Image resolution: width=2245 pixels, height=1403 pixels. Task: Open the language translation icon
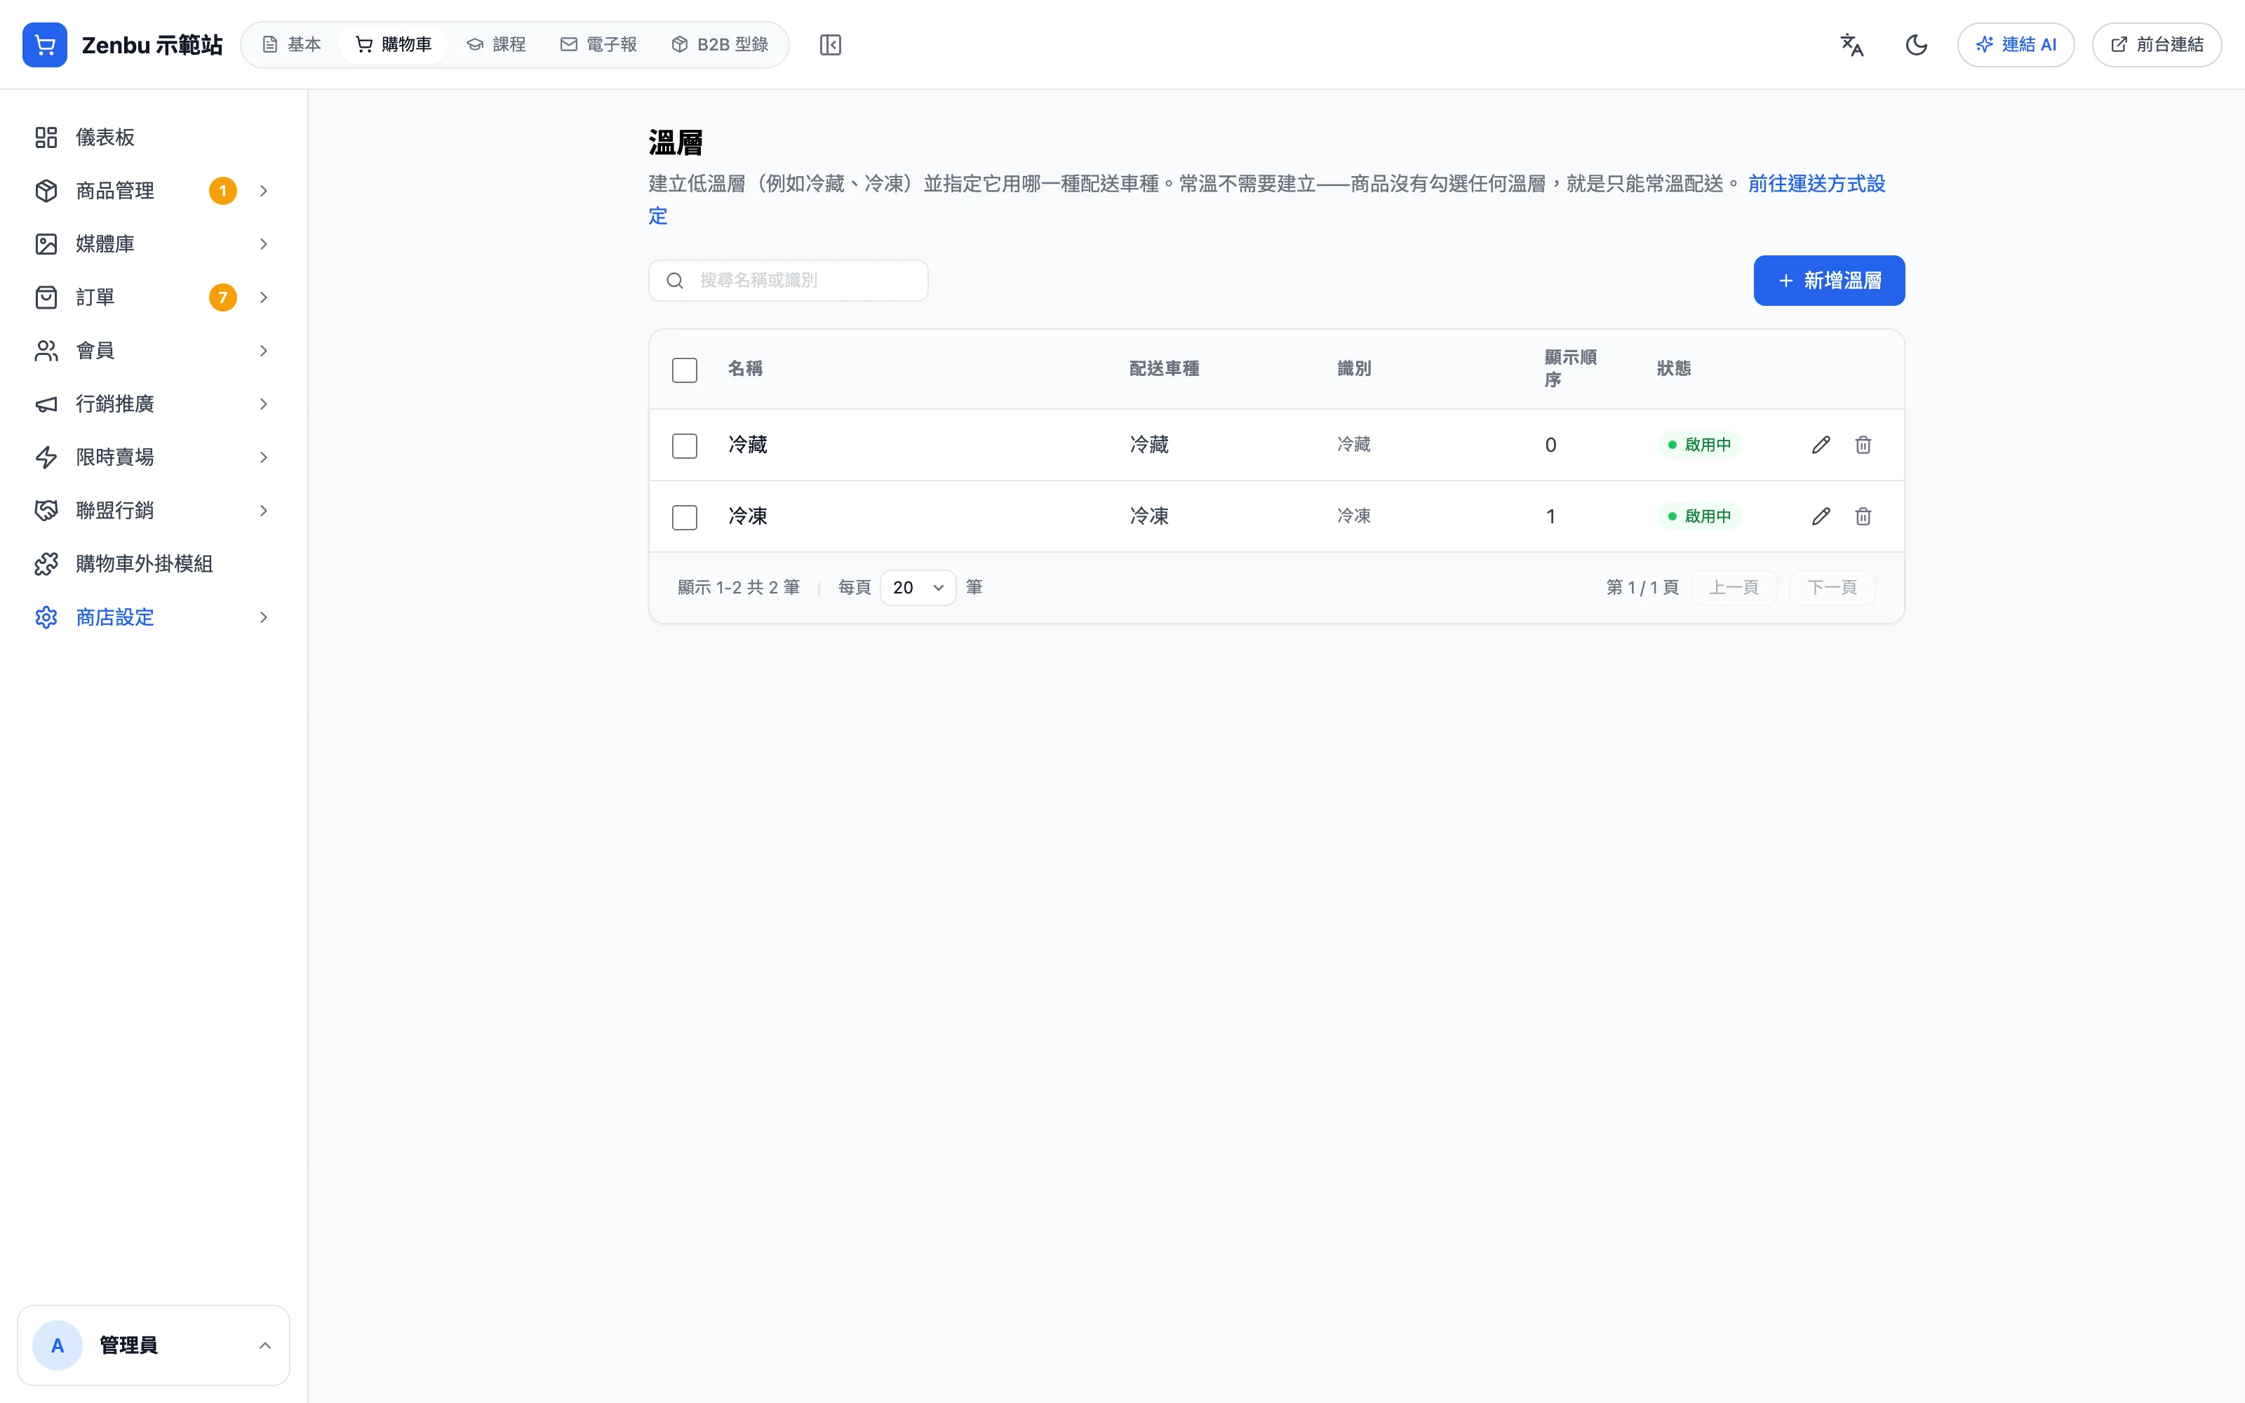(1851, 44)
